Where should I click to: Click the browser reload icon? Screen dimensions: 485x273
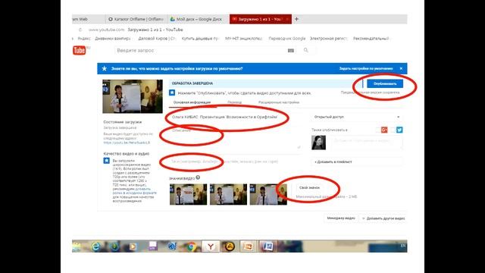coord(80,30)
